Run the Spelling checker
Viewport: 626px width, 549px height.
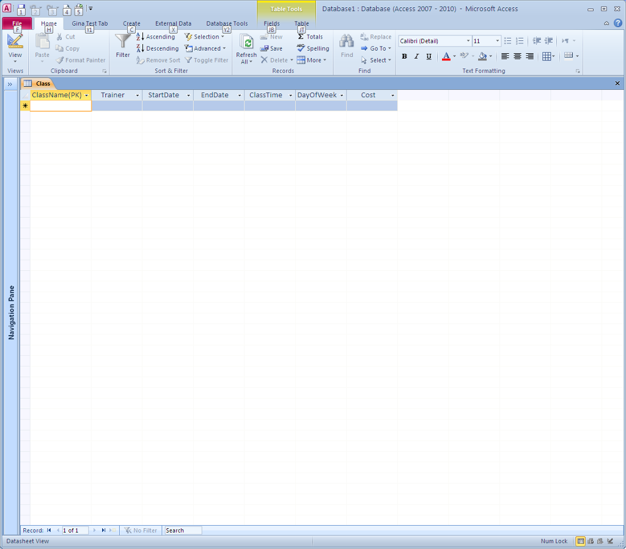pos(313,48)
